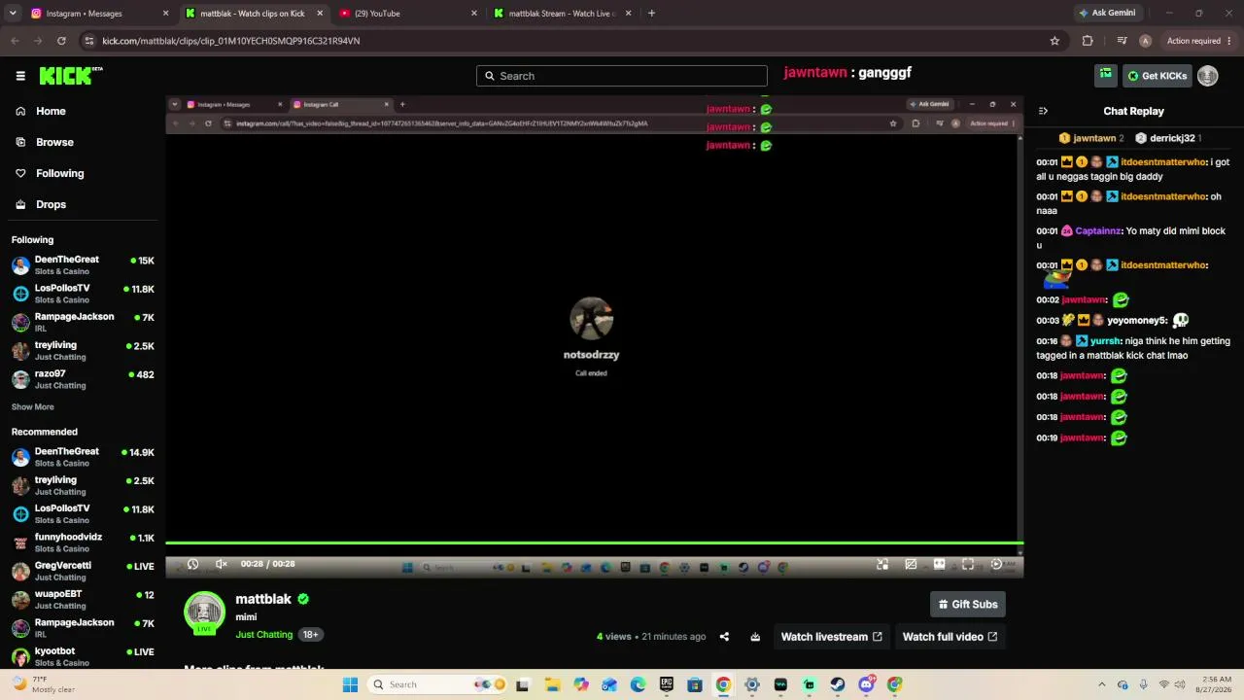Open File Explorer from the taskbar
The width and height of the screenshot is (1244, 700).
click(552, 684)
